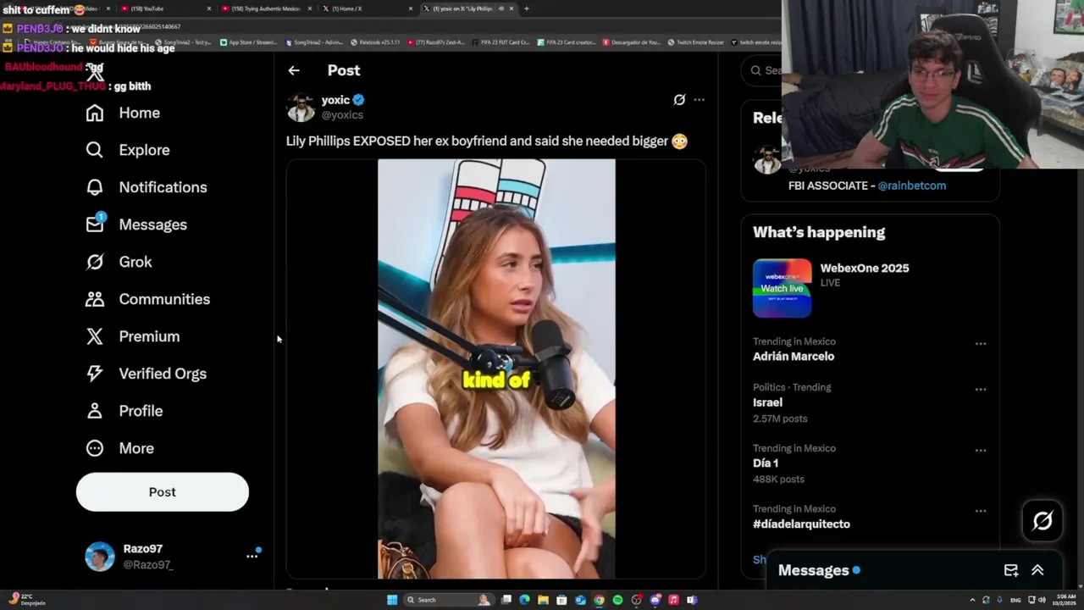This screenshot has width=1084, height=610.
Task: Close the yoxic on X browser tab
Action: (x=512, y=8)
